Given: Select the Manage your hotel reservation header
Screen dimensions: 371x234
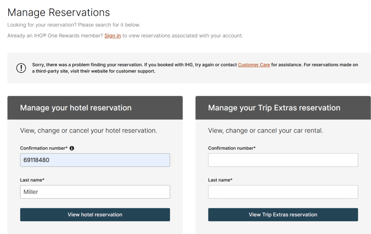Looking at the screenshot, I should (76, 108).
